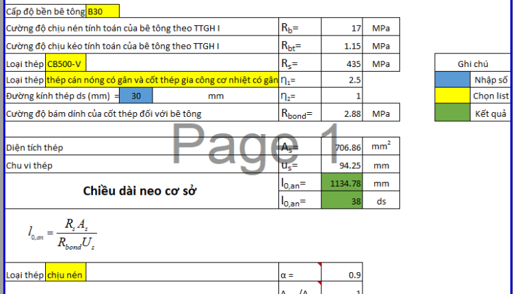513x294 pixels.
Task: Click the blue steel diameter cell containing 30
Action: [136, 96]
